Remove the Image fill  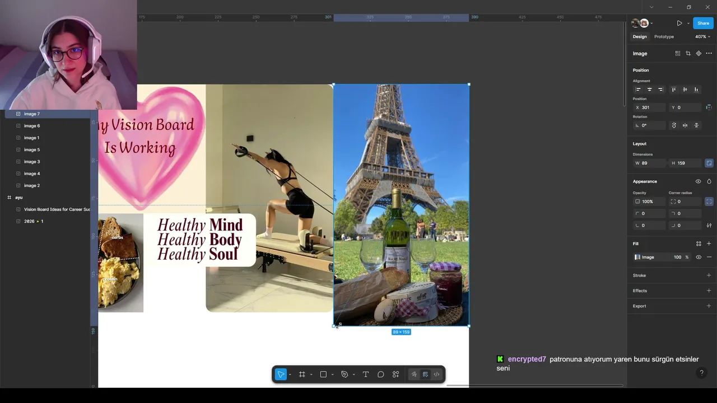[709, 257]
